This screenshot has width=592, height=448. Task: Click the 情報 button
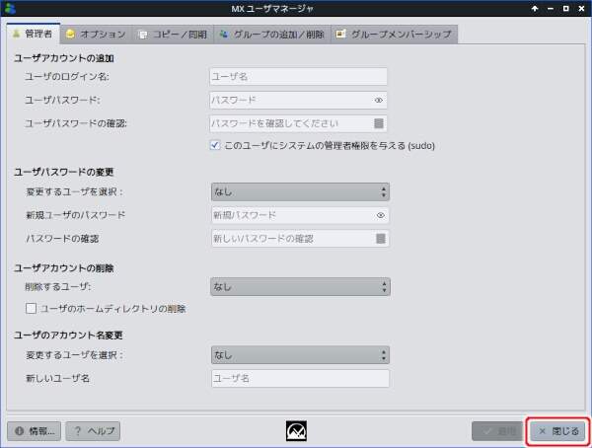(35, 431)
